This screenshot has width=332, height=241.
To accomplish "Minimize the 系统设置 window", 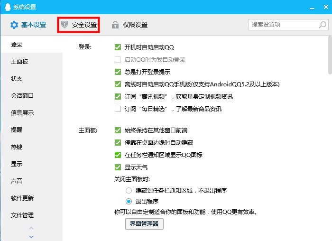I will (312, 8).
